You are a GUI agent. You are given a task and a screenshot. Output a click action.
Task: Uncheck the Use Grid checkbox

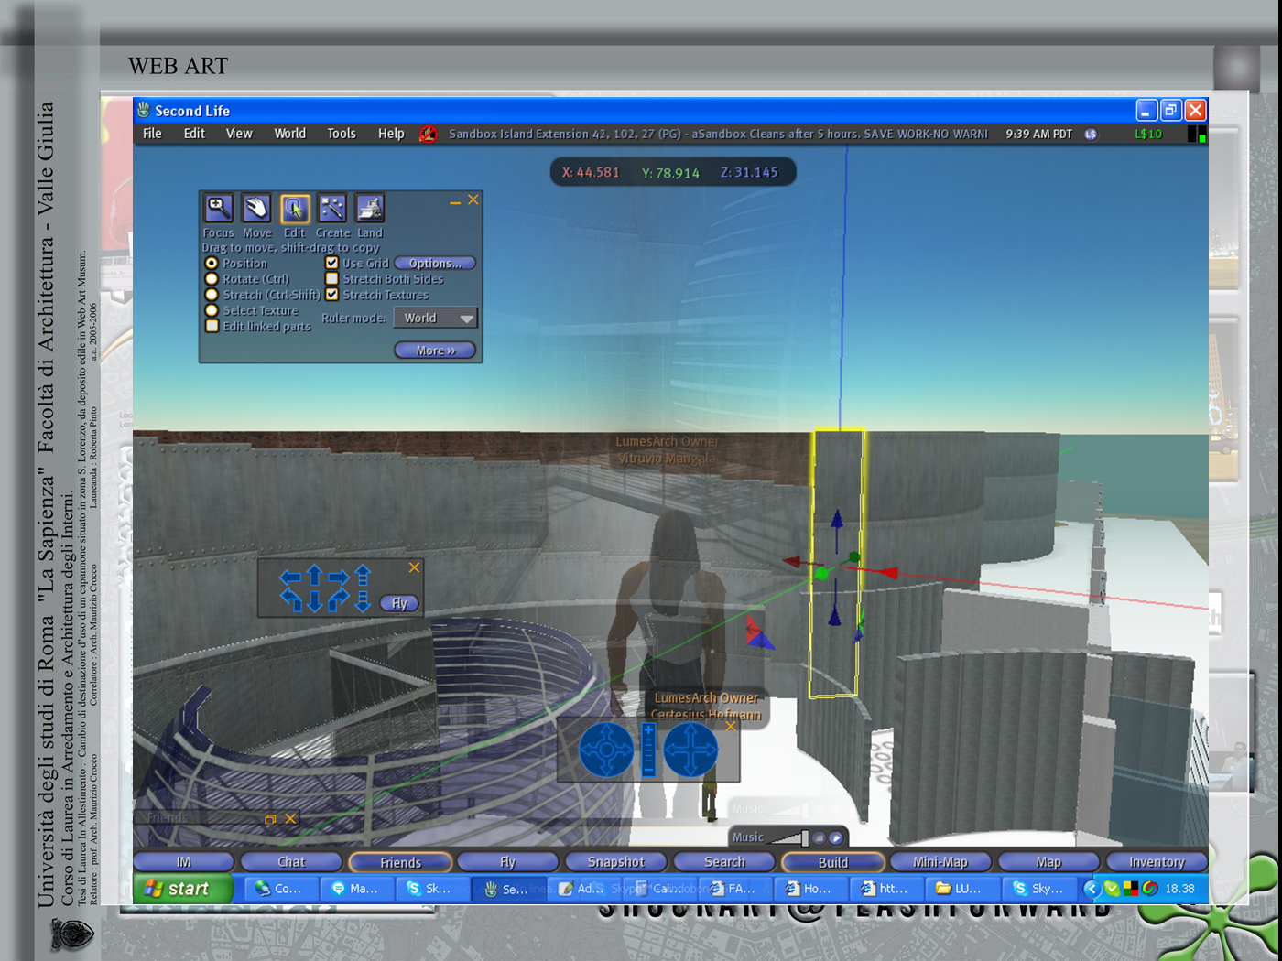(x=332, y=263)
